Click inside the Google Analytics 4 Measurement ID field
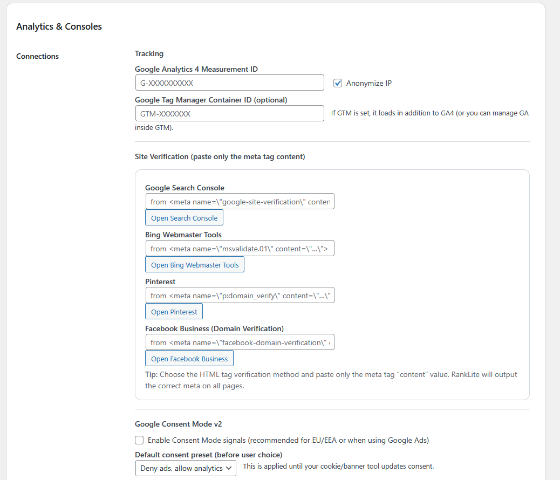 [x=229, y=83]
